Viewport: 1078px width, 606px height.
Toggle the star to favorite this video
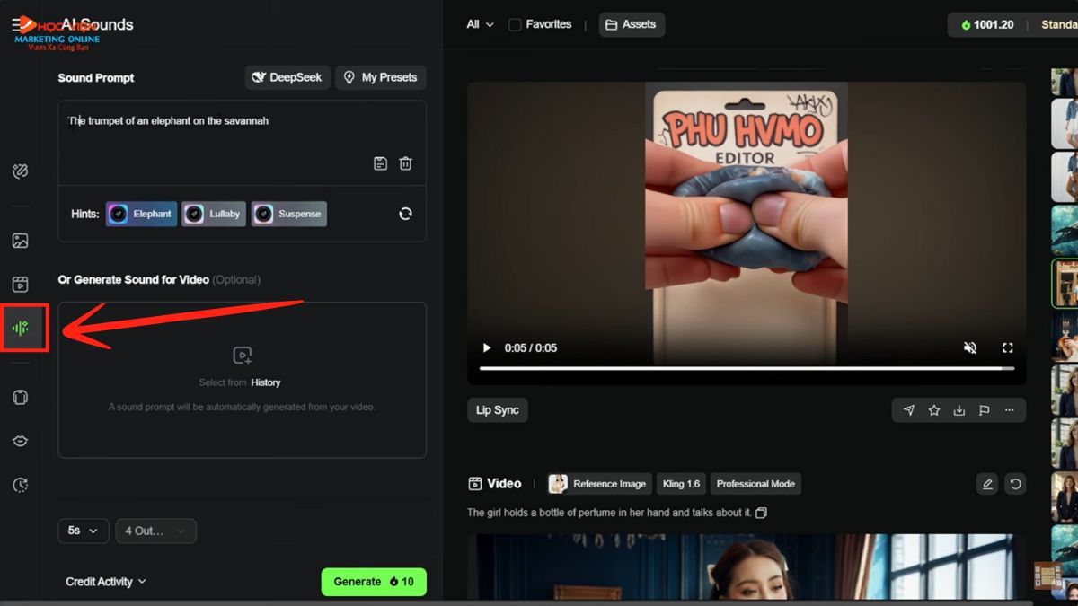point(934,410)
